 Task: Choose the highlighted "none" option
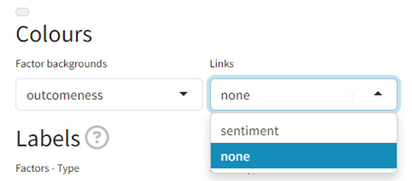pyautogui.click(x=235, y=156)
